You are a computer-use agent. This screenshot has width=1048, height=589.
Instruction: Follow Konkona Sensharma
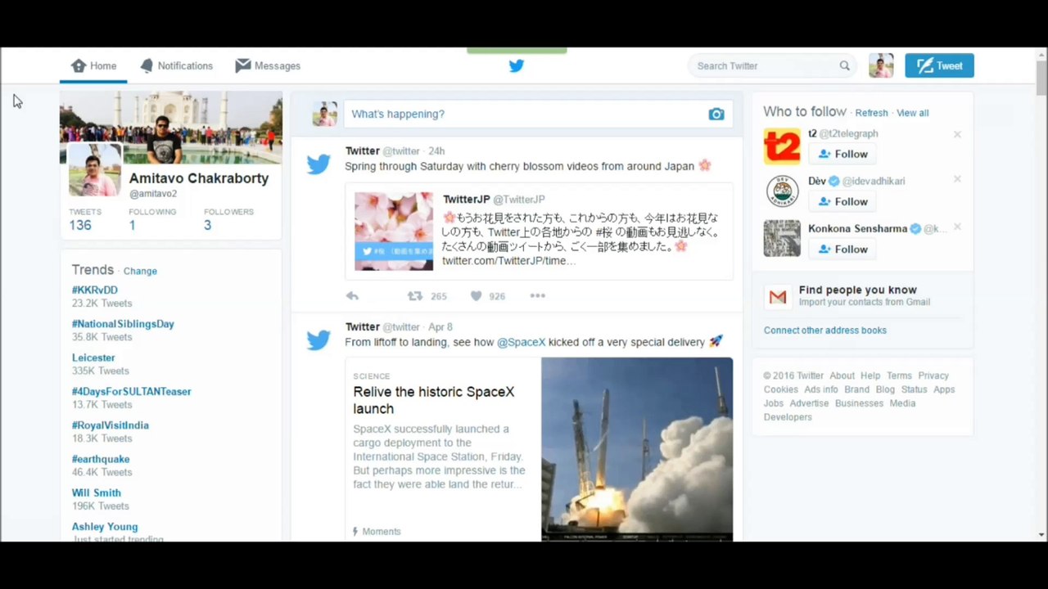pos(842,249)
